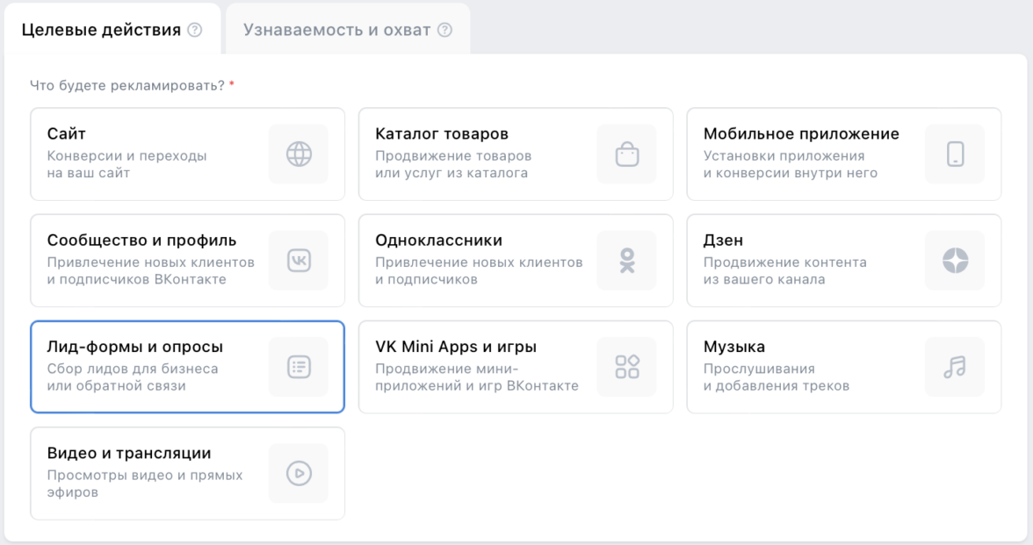Viewport: 1033px width, 545px height.
Task: Click the globe icon in Сайт card
Action: [x=299, y=154]
